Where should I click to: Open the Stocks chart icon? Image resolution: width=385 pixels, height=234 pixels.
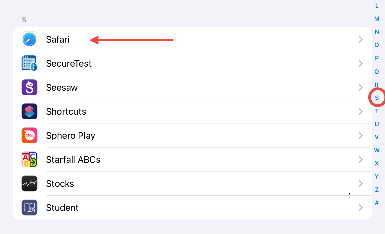[x=29, y=183]
